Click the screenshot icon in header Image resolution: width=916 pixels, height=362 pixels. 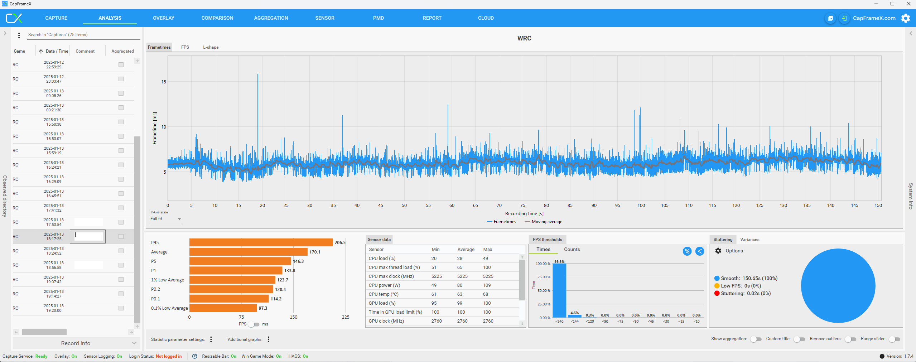(830, 18)
